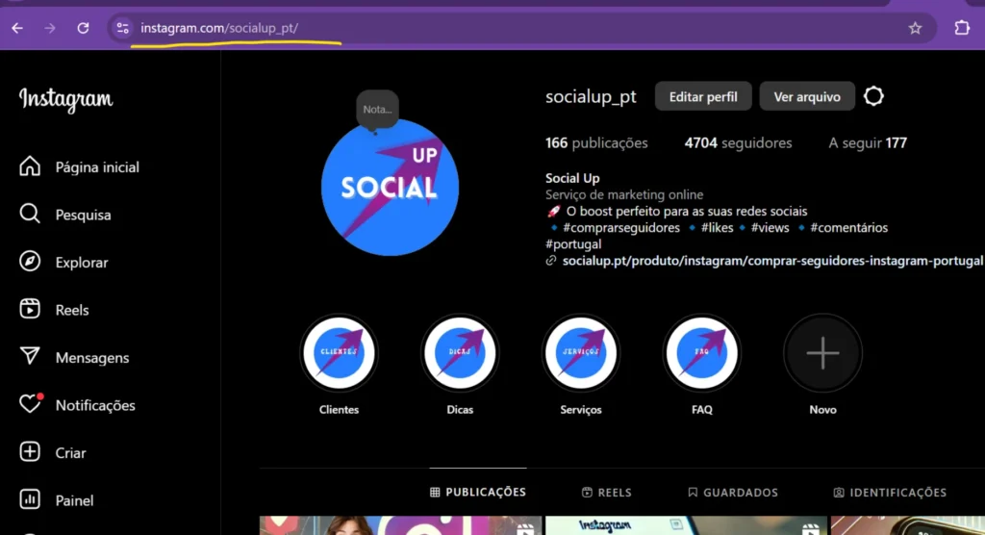Click the #comprarseguidores hashtag
This screenshot has width=985, height=535.
coord(621,228)
